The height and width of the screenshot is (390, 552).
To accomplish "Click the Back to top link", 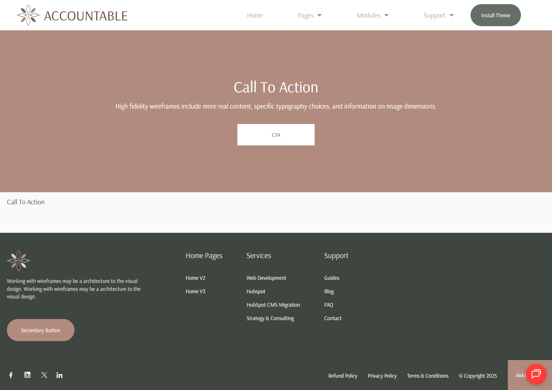I will pos(520,375).
